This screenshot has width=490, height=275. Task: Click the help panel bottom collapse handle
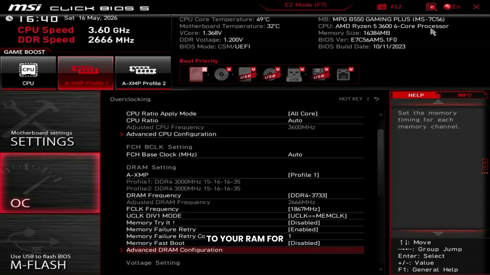[x=438, y=234]
